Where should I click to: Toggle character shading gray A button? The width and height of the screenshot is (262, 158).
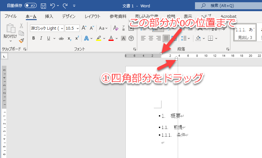pos(123,38)
